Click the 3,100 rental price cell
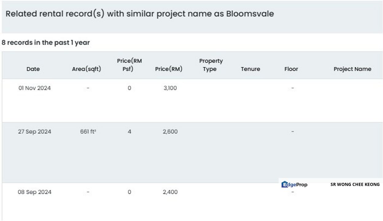Viewport: 383px width, 221px height. pyautogui.click(x=170, y=88)
